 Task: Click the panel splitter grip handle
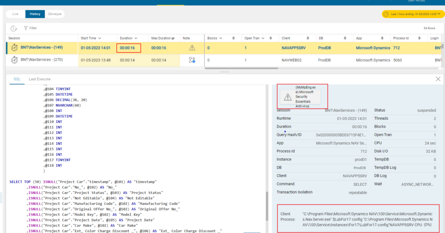pos(224,72)
